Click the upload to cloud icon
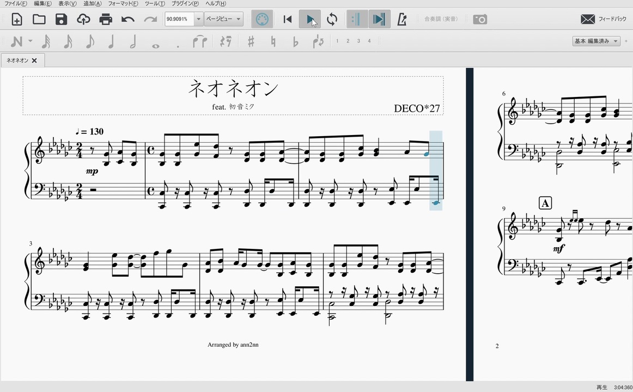 point(83,20)
